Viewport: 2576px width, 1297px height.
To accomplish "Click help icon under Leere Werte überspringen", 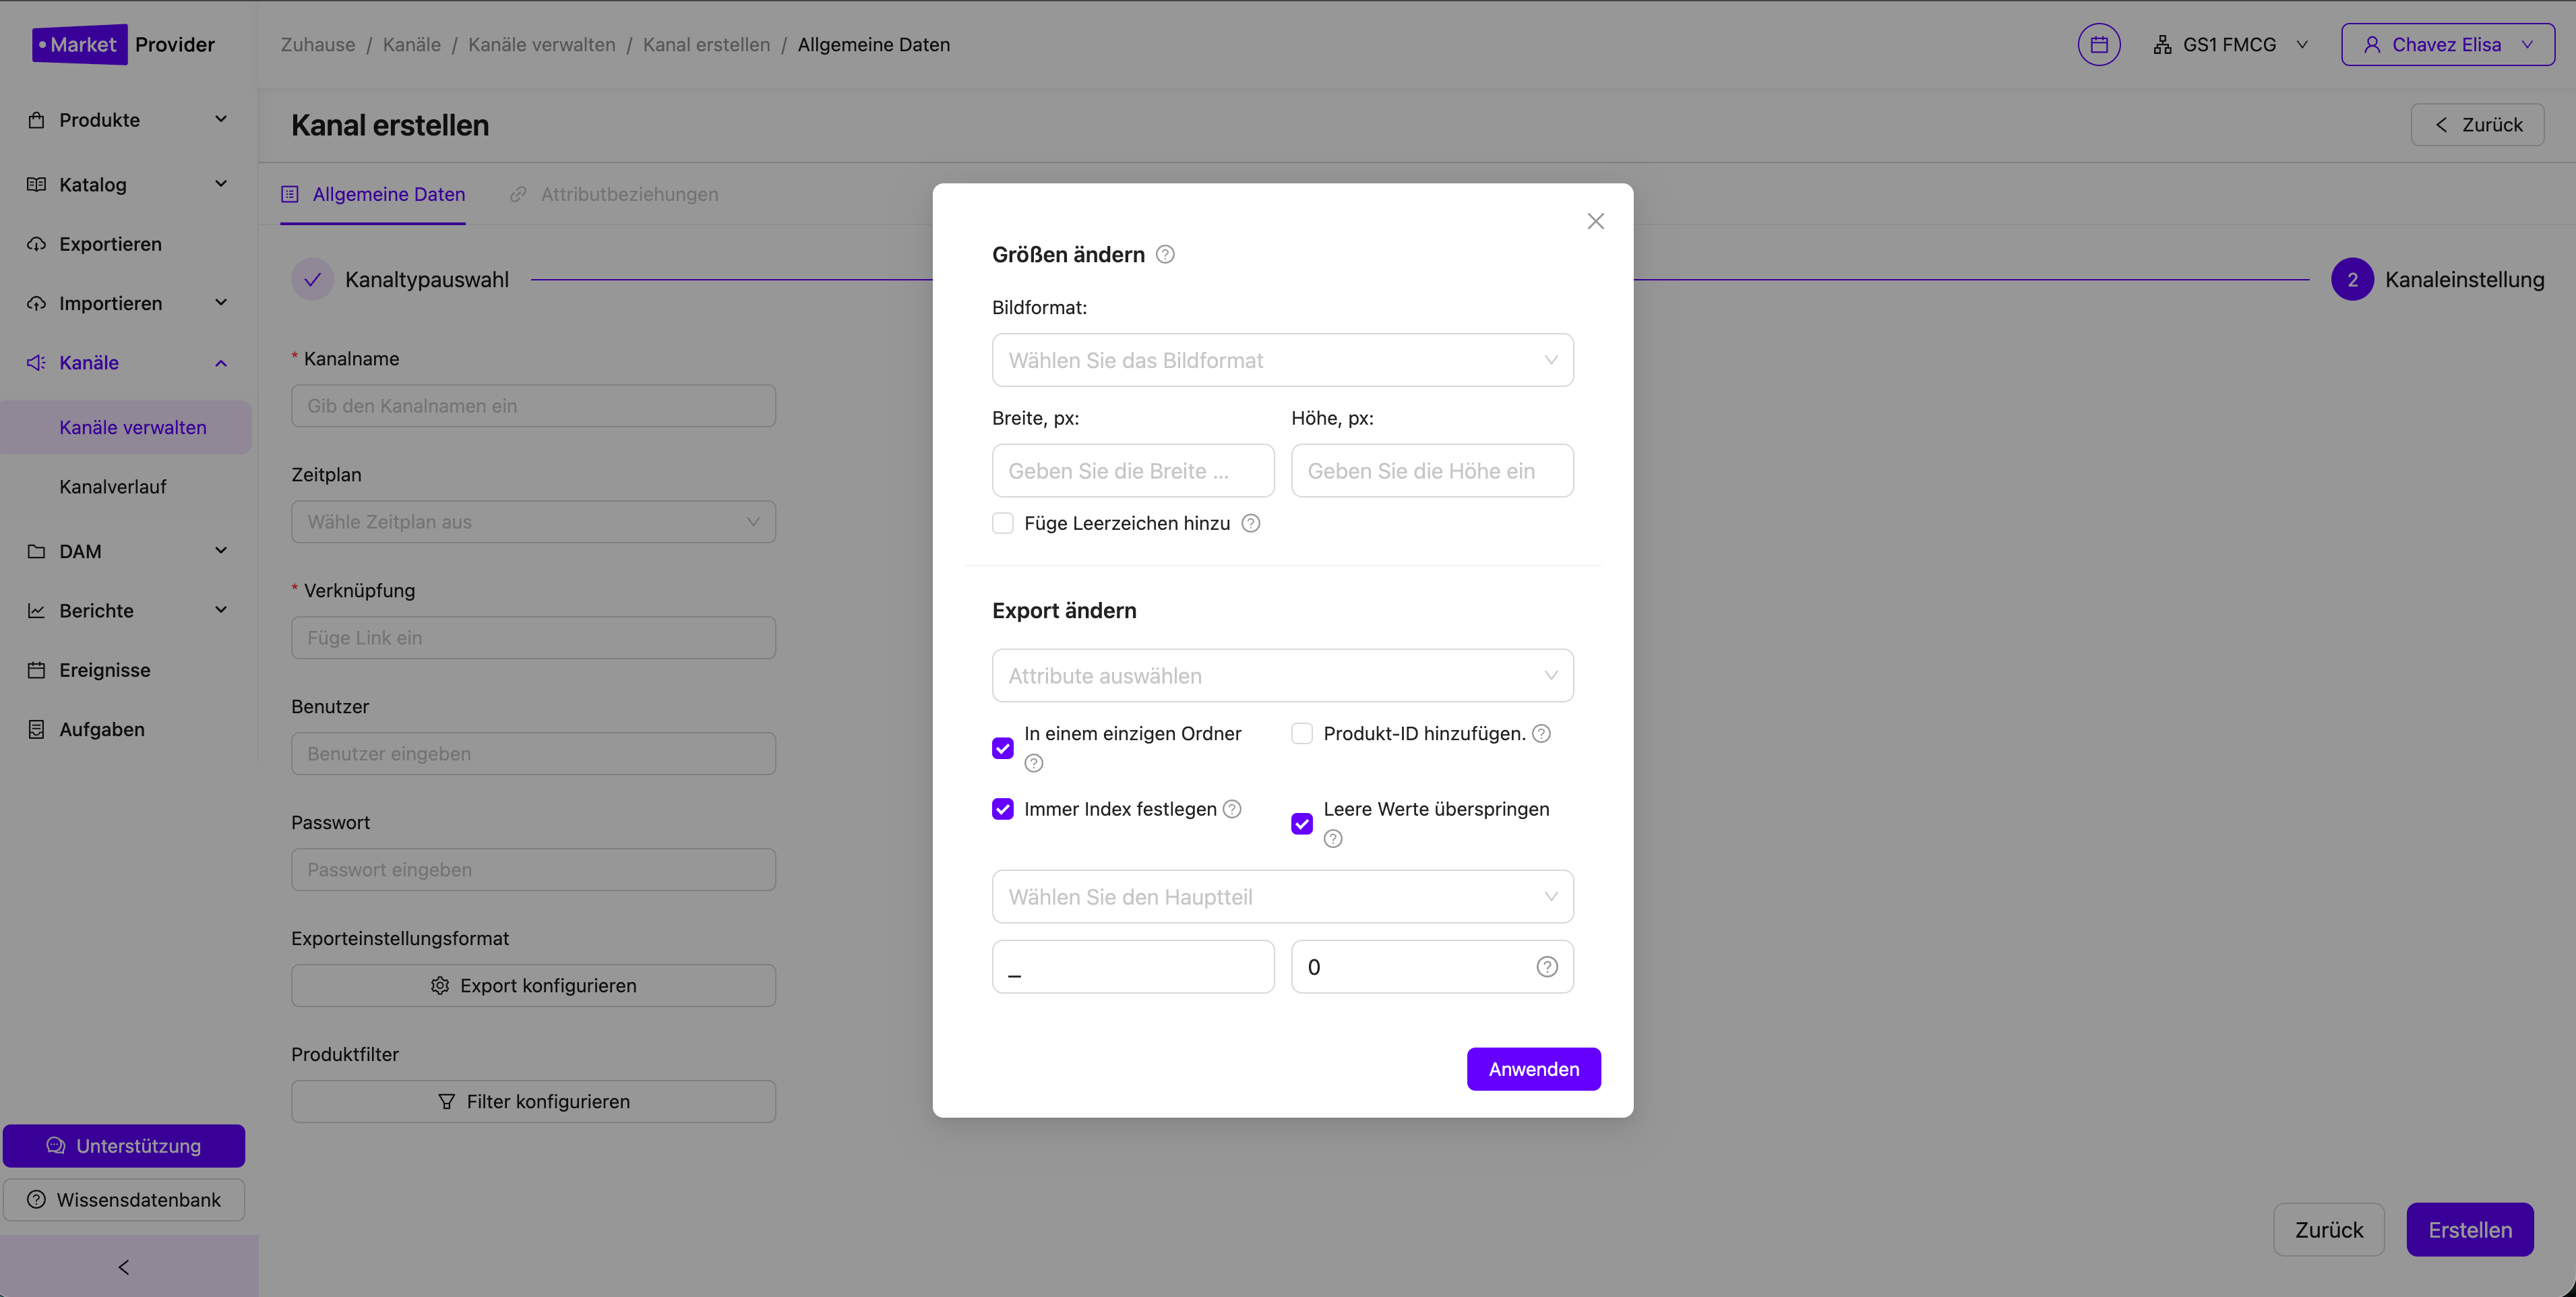I will point(1332,838).
